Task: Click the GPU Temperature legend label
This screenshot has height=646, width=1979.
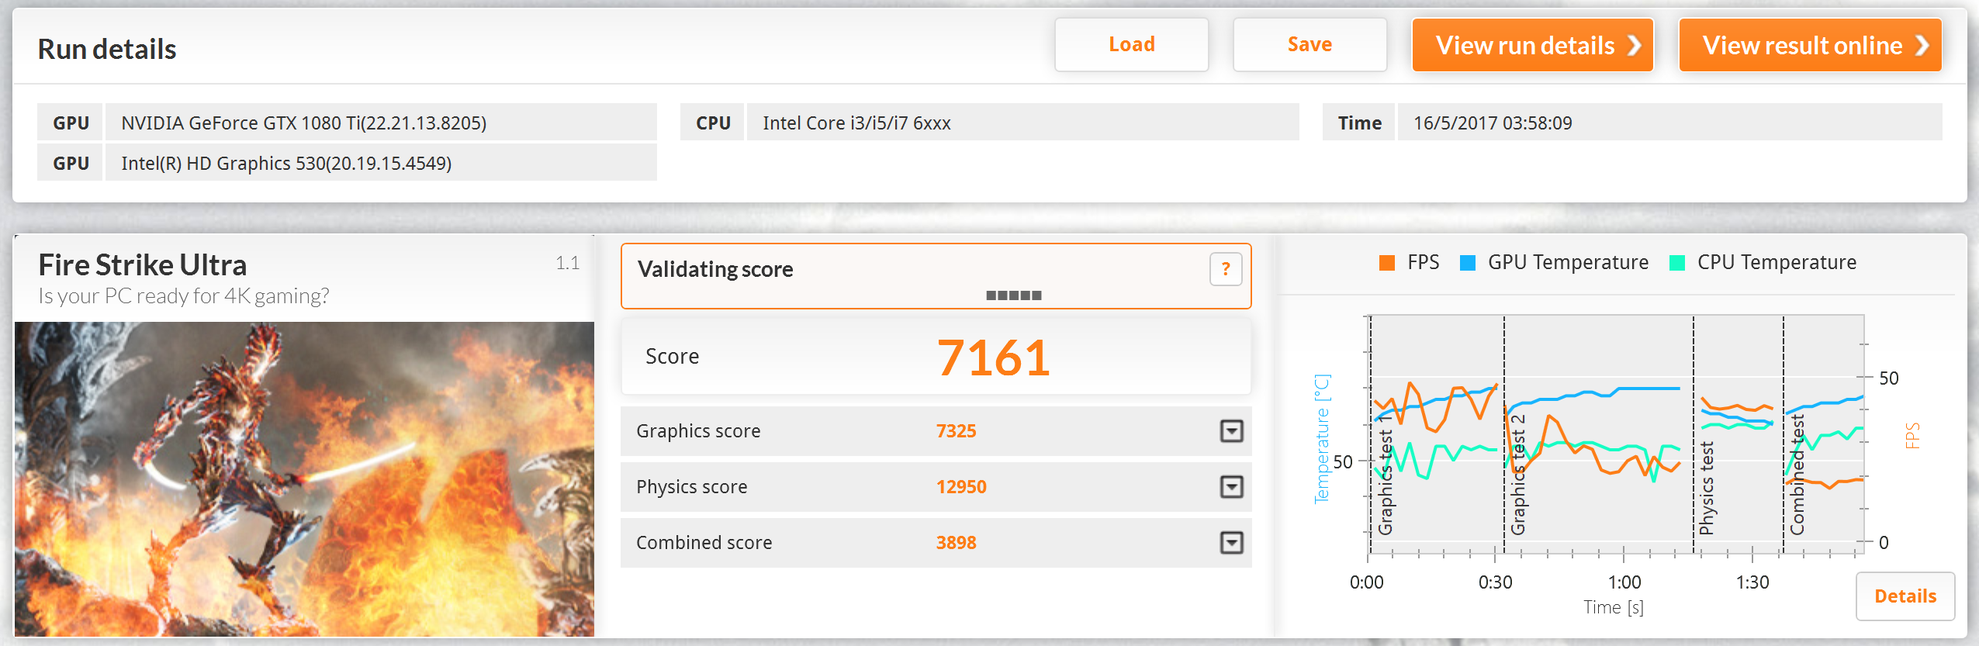Action: (1568, 262)
